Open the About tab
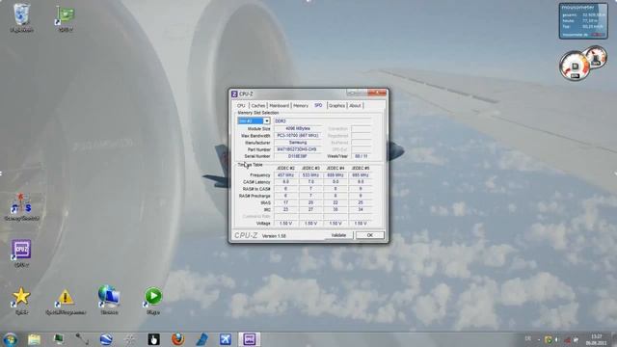This screenshot has width=617, height=347. click(355, 106)
